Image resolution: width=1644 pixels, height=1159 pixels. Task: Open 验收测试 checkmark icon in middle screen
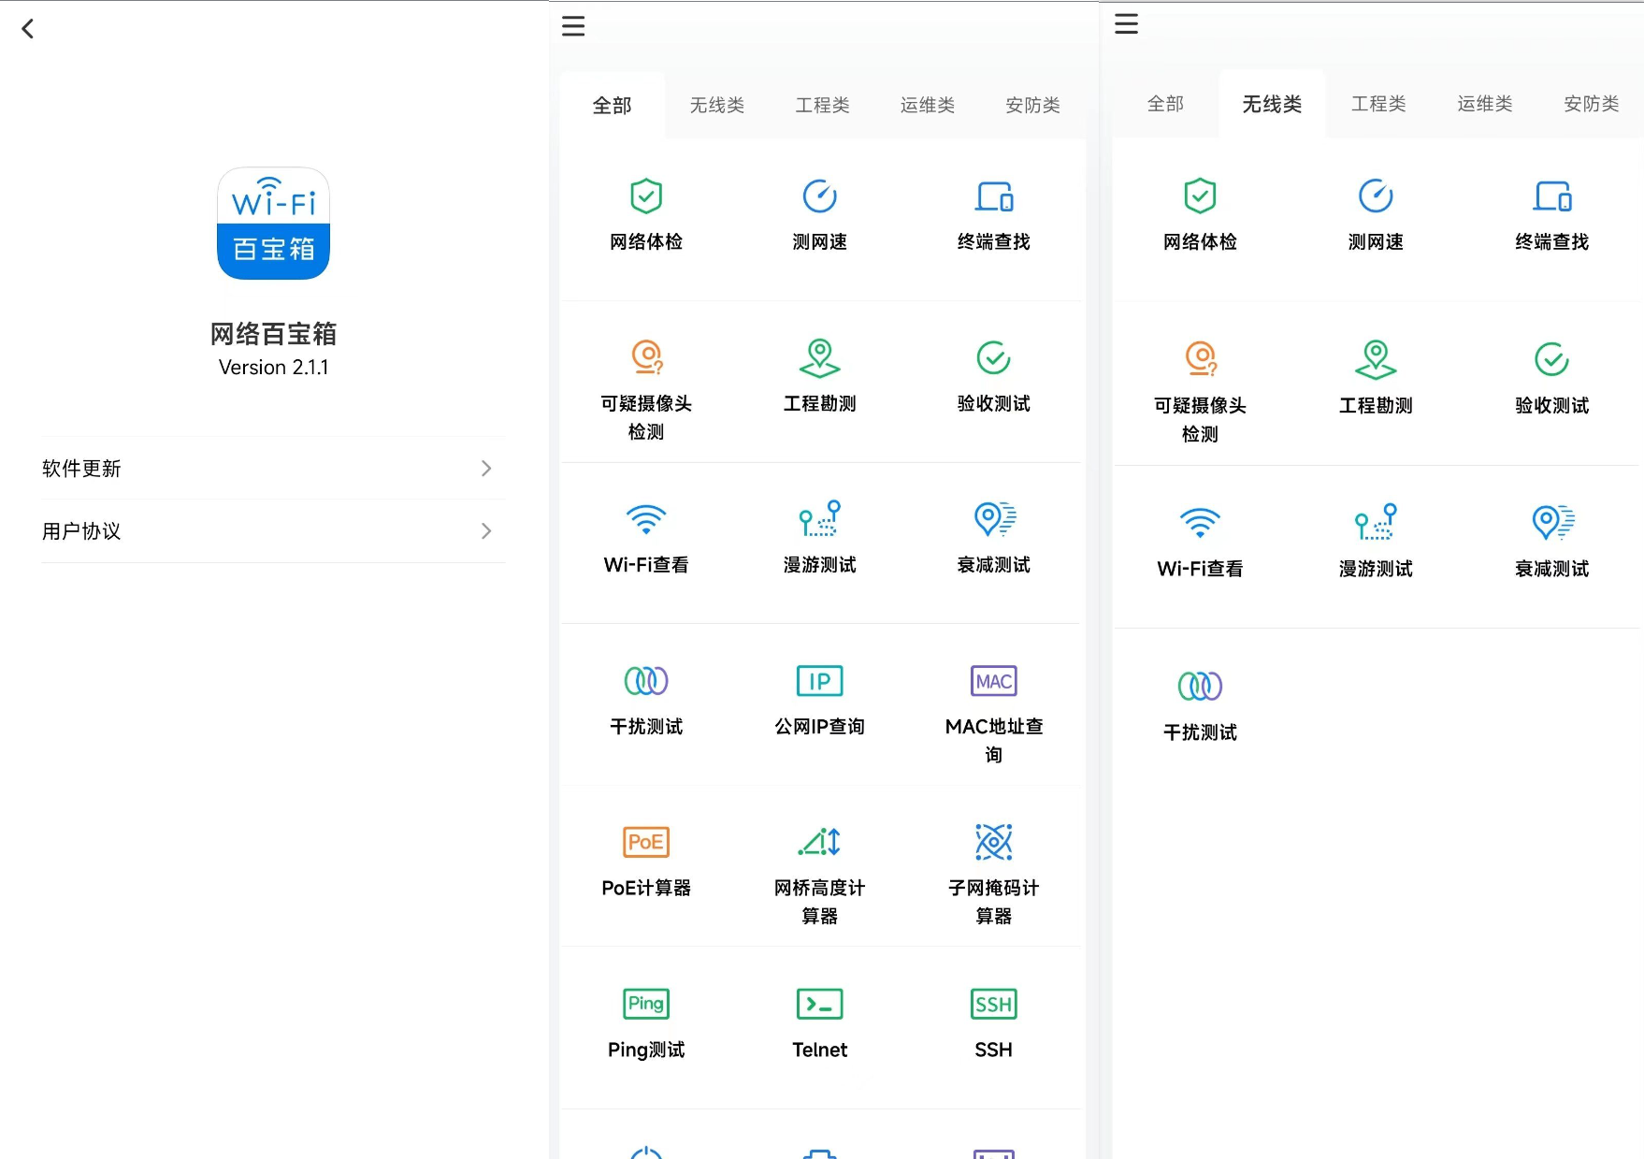(994, 357)
